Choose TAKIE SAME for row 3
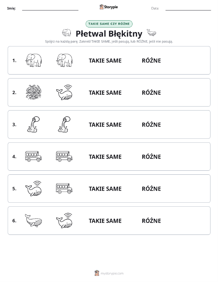The height and width of the screenshot is (282, 218). [x=105, y=125]
